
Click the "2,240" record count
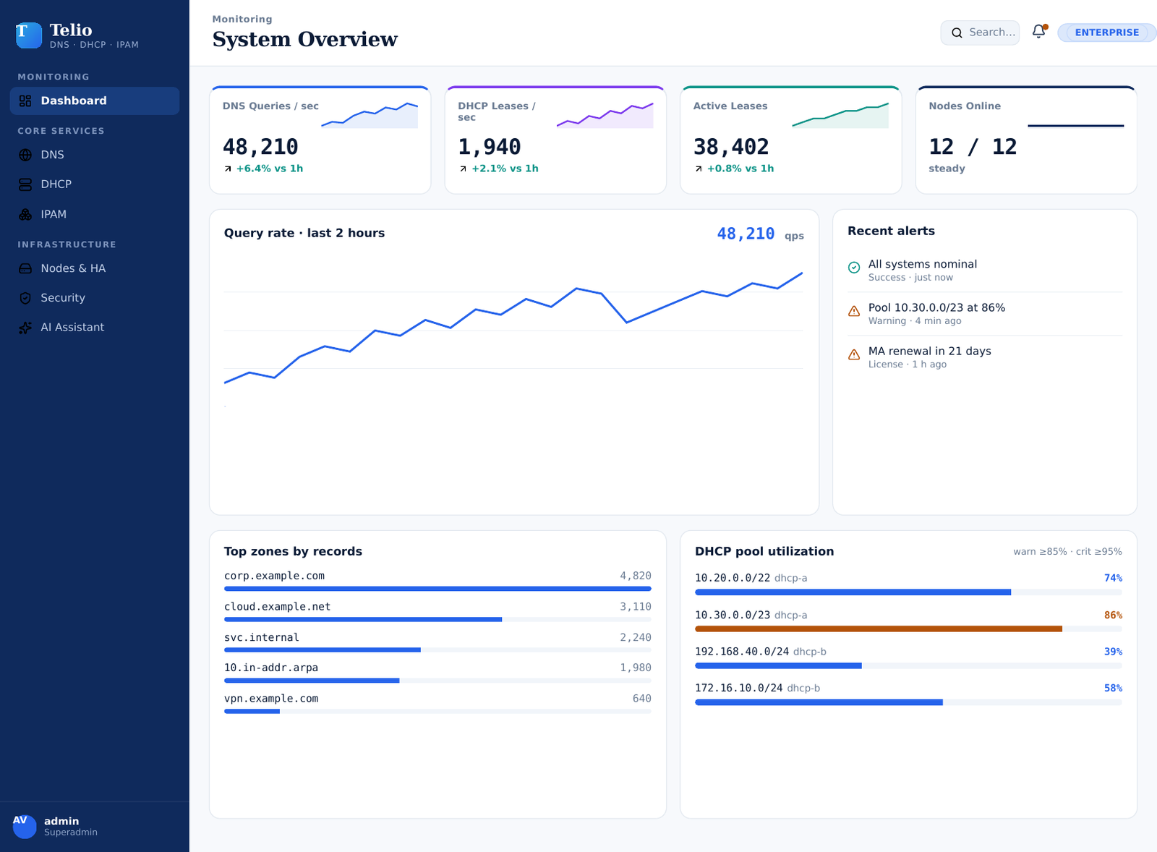point(636,637)
